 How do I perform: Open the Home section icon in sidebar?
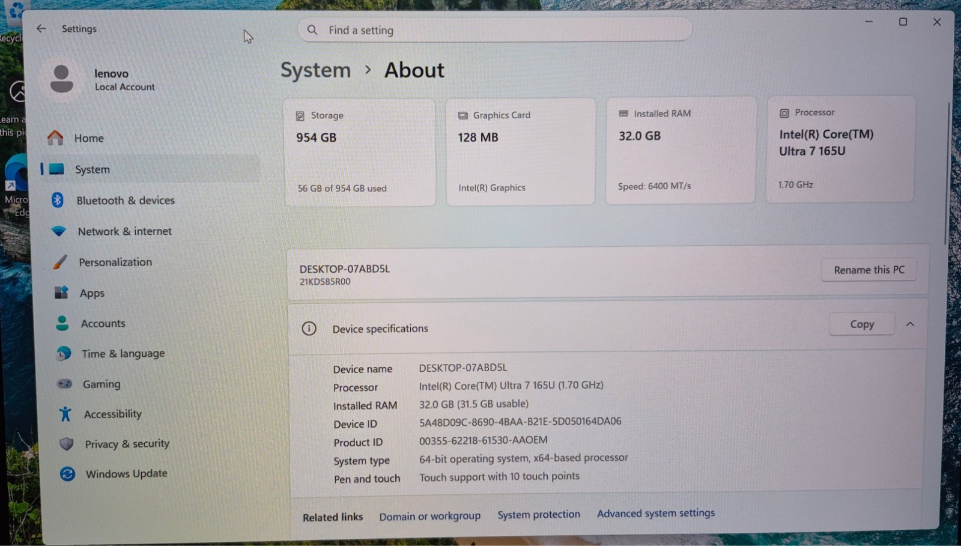tap(56, 138)
